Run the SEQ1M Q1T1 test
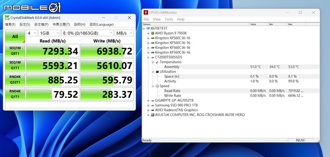This screenshot has height=157, width=330. (15, 65)
